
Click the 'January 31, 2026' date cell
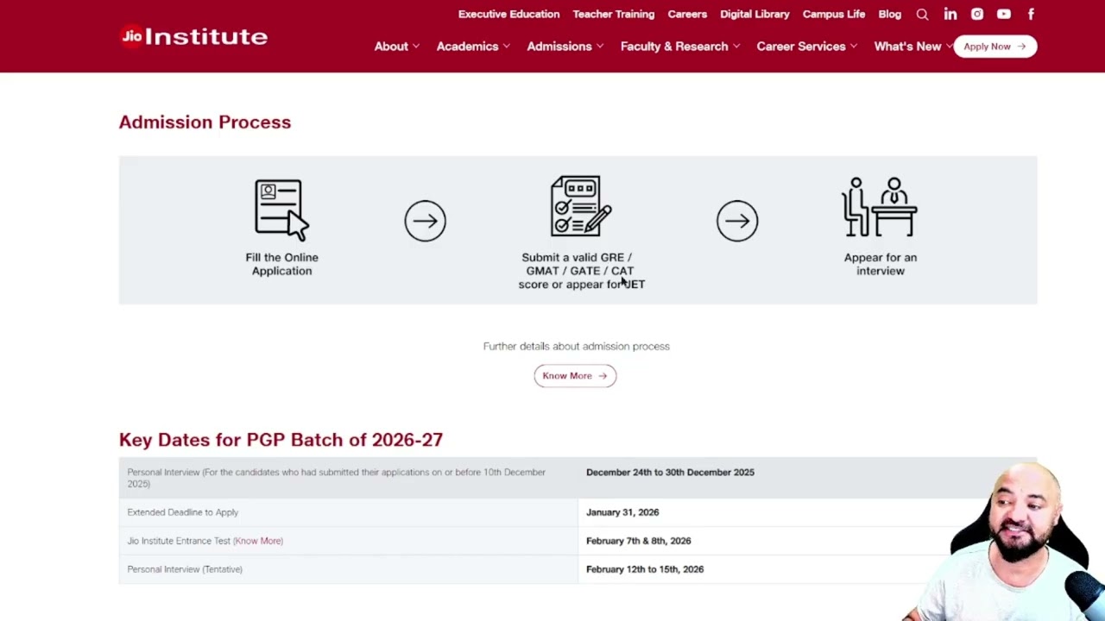[622, 512]
